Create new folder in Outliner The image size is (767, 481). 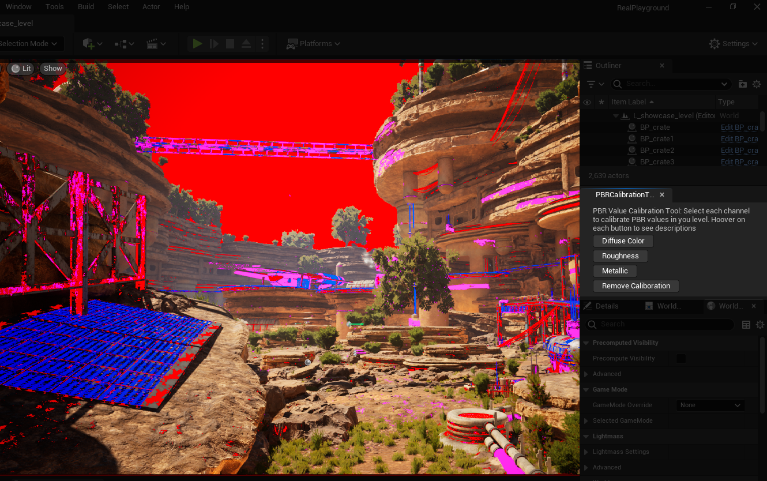[x=743, y=84]
